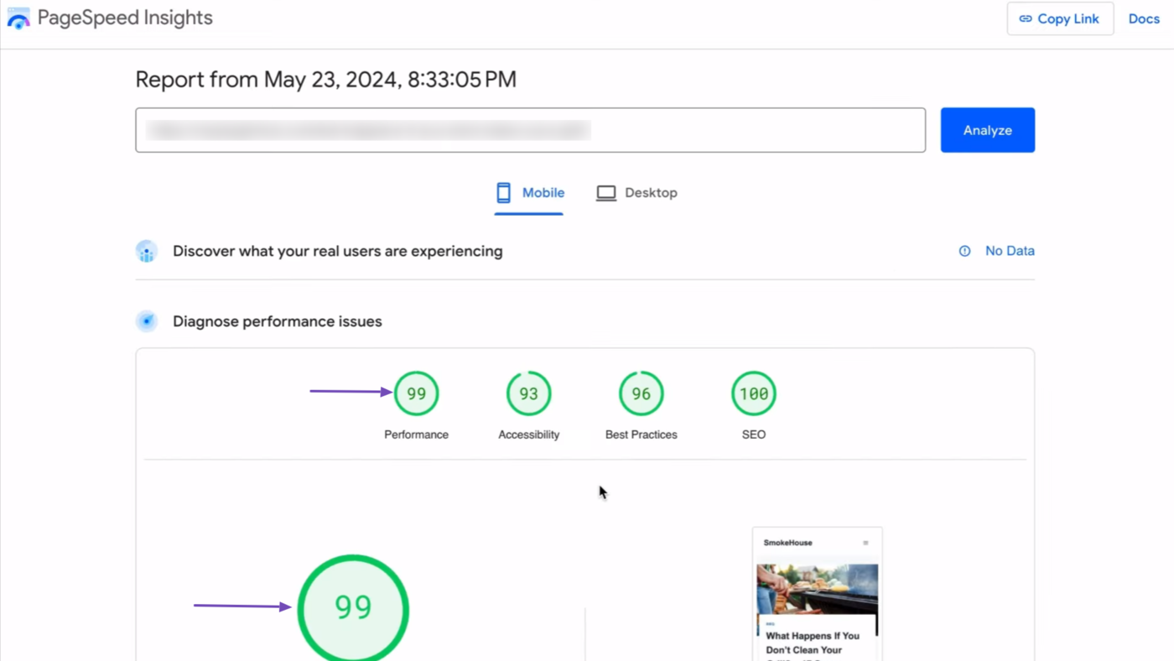This screenshot has height=661, width=1174.
Task: Select the small Performance score gauge
Action: click(x=416, y=393)
